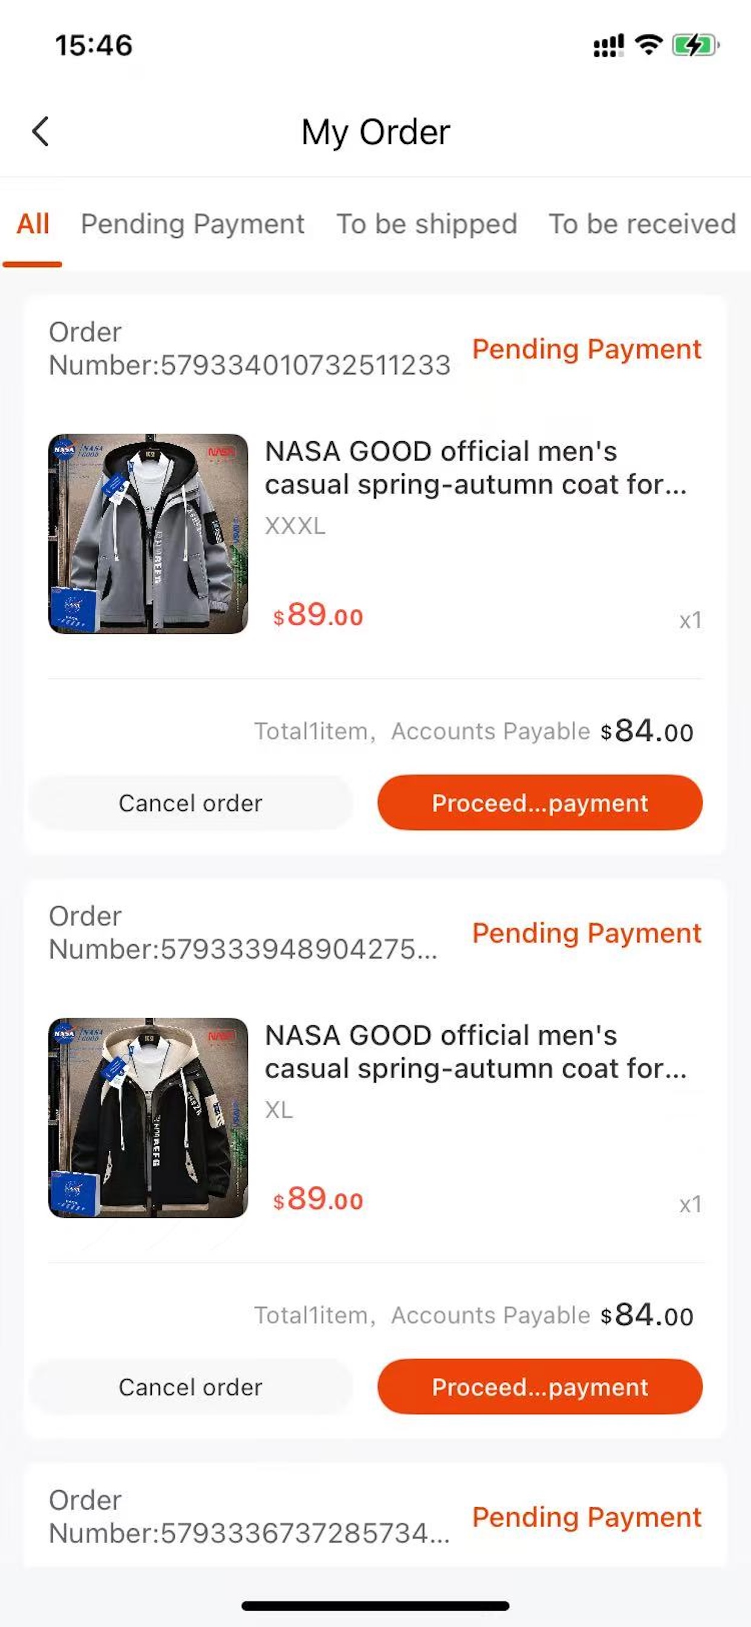Show the To be received tab
751x1627 pixels.
point(642,223)
